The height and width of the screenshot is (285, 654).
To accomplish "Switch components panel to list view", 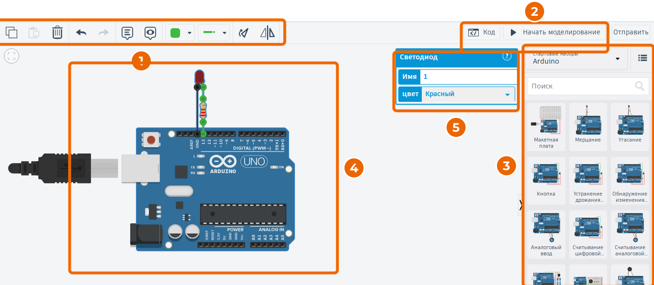I will (643, 58).
